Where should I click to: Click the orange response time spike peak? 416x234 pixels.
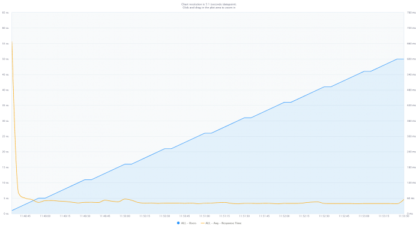click(x=12, y=42)
